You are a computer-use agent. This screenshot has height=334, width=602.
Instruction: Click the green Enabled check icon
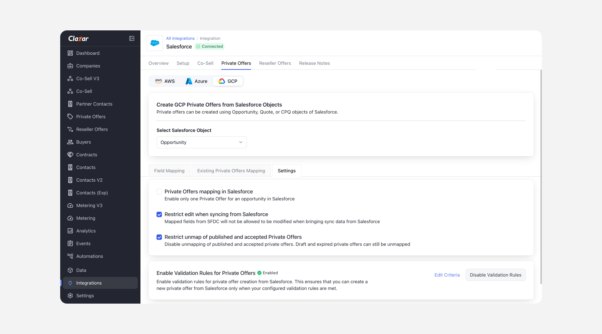click(259, 273)
